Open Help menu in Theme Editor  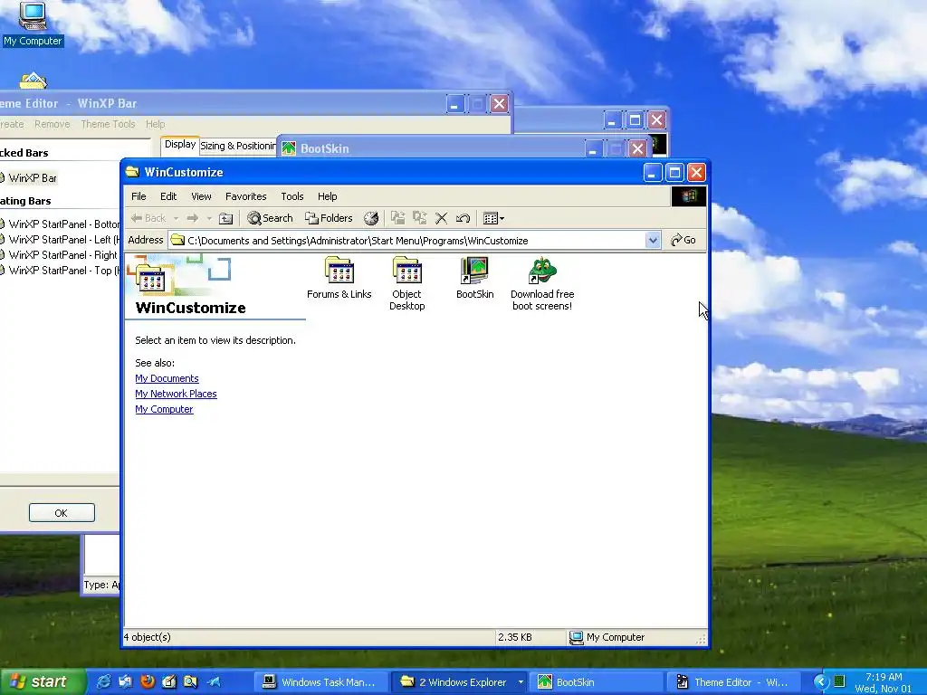156,124
